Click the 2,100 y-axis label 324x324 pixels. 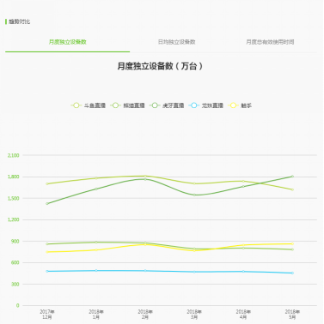(14, 155)
